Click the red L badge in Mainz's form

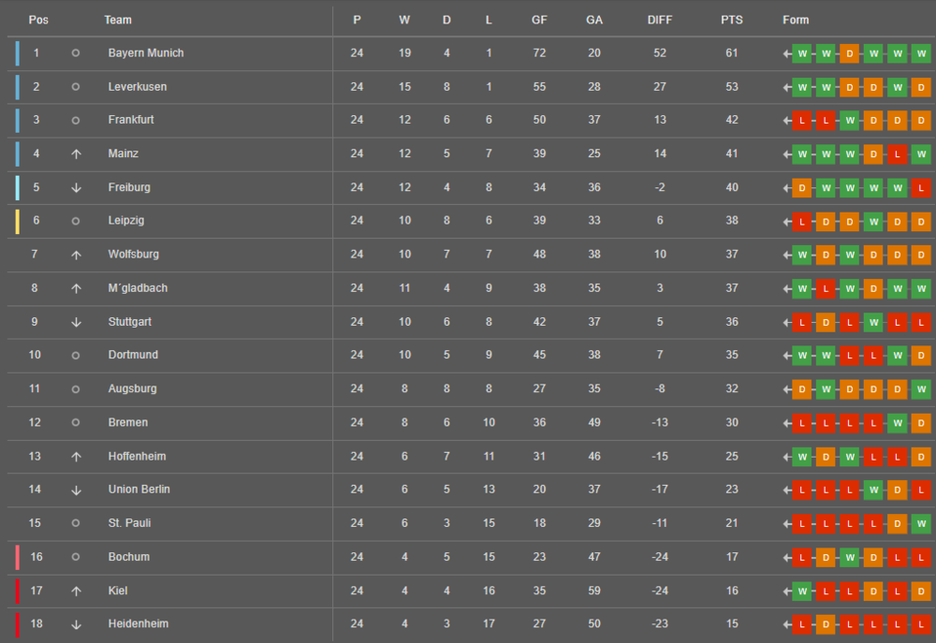coord(897,154)
